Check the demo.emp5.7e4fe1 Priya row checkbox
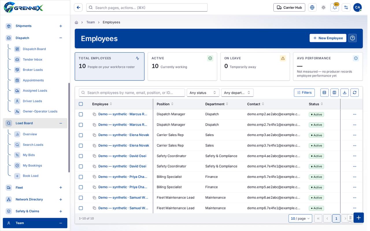This screenshot has width=370, height=231. [81, 177]
